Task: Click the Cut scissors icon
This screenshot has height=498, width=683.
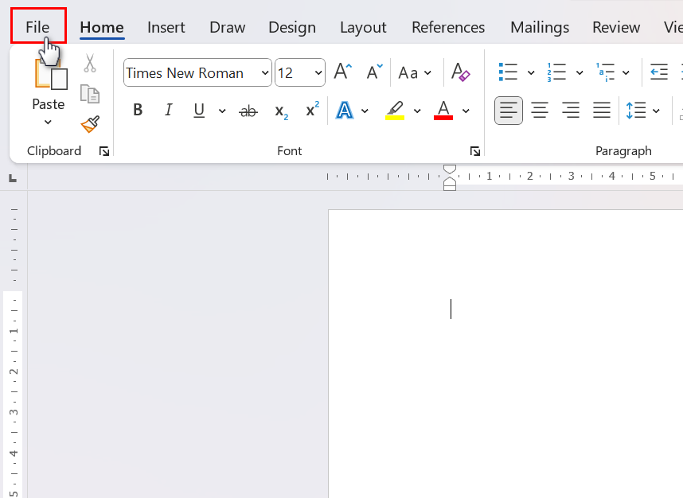Action: (90, 64)
